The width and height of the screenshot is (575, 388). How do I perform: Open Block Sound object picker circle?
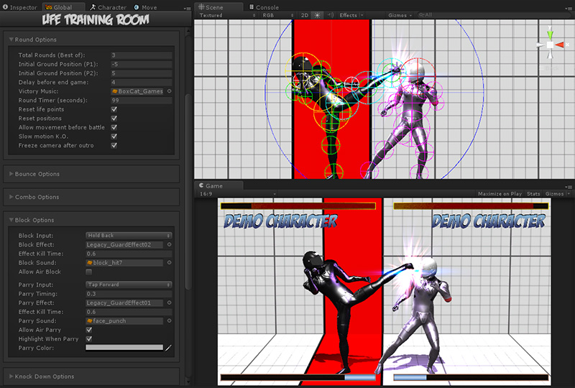(169, 262)
